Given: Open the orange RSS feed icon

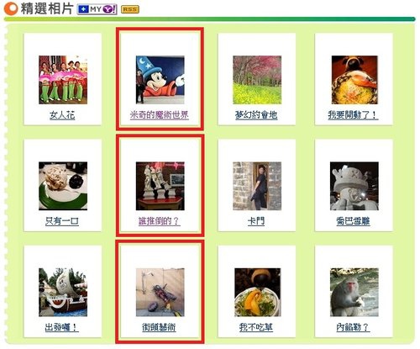Looking at the screenshot, I should (x=130, y=9).
